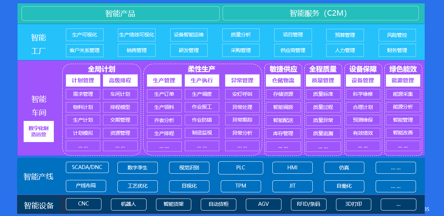Open the 安灯呼叫 item
Image resolution: width=444 pixels, height=216 pixels.
[x=242, y=94]
